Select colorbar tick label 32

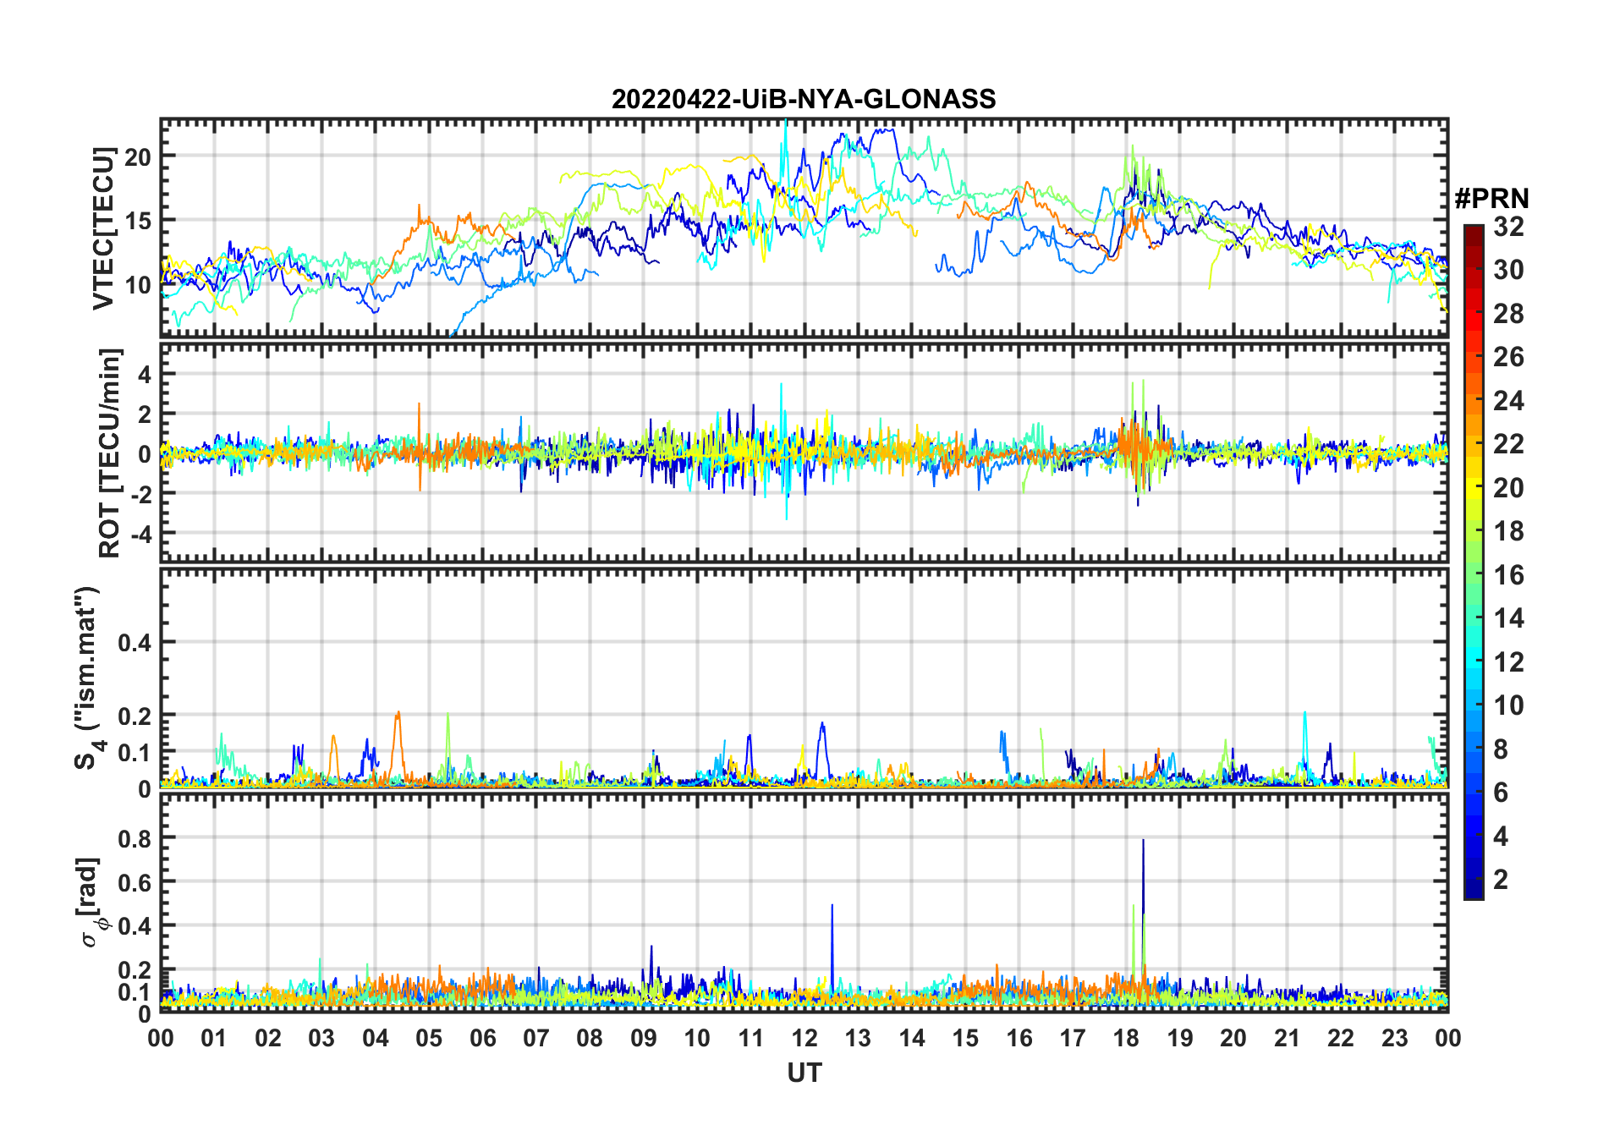tap(1508, 227)
